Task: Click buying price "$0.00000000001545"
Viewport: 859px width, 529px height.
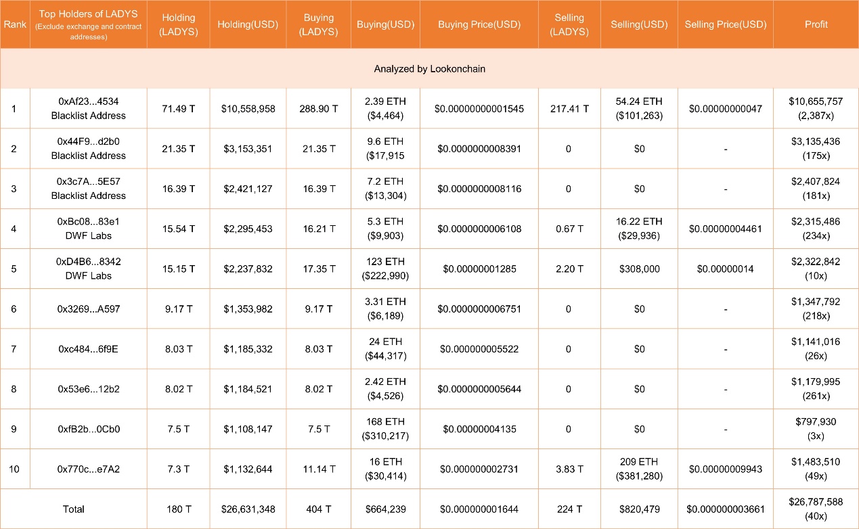Action: pyautogui.click(x=480, y=108)
